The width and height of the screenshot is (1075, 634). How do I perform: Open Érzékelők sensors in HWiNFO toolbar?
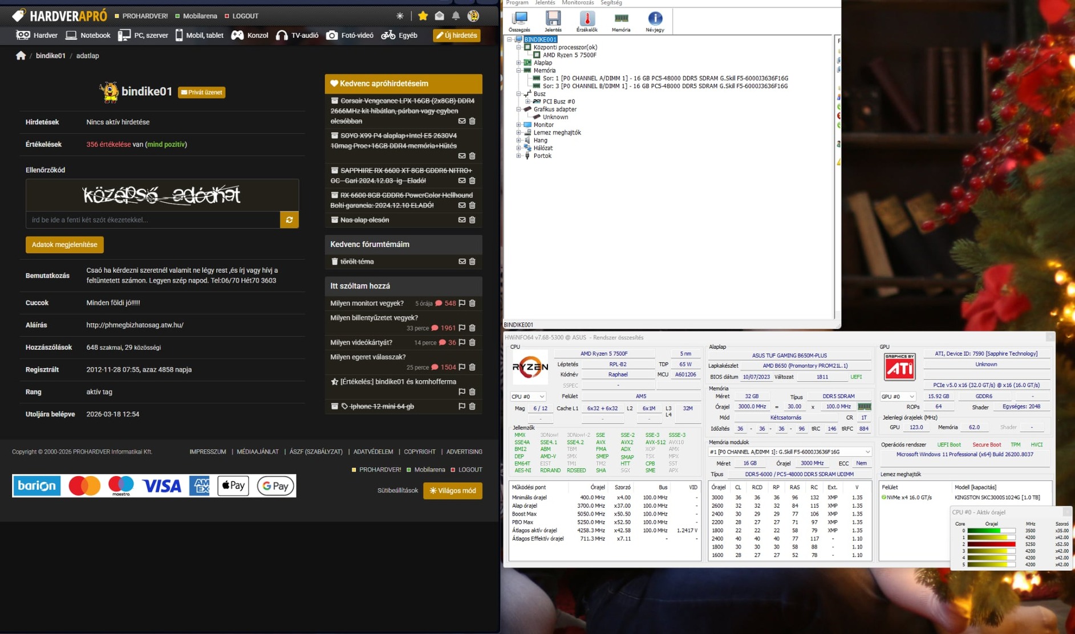click(x=587, y=21)
